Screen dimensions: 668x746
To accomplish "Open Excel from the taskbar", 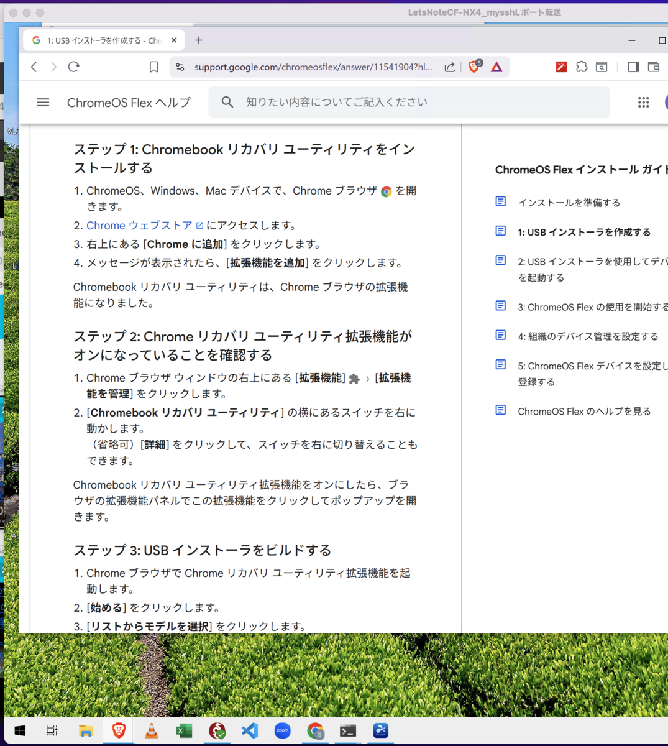I will coord(184,730).
